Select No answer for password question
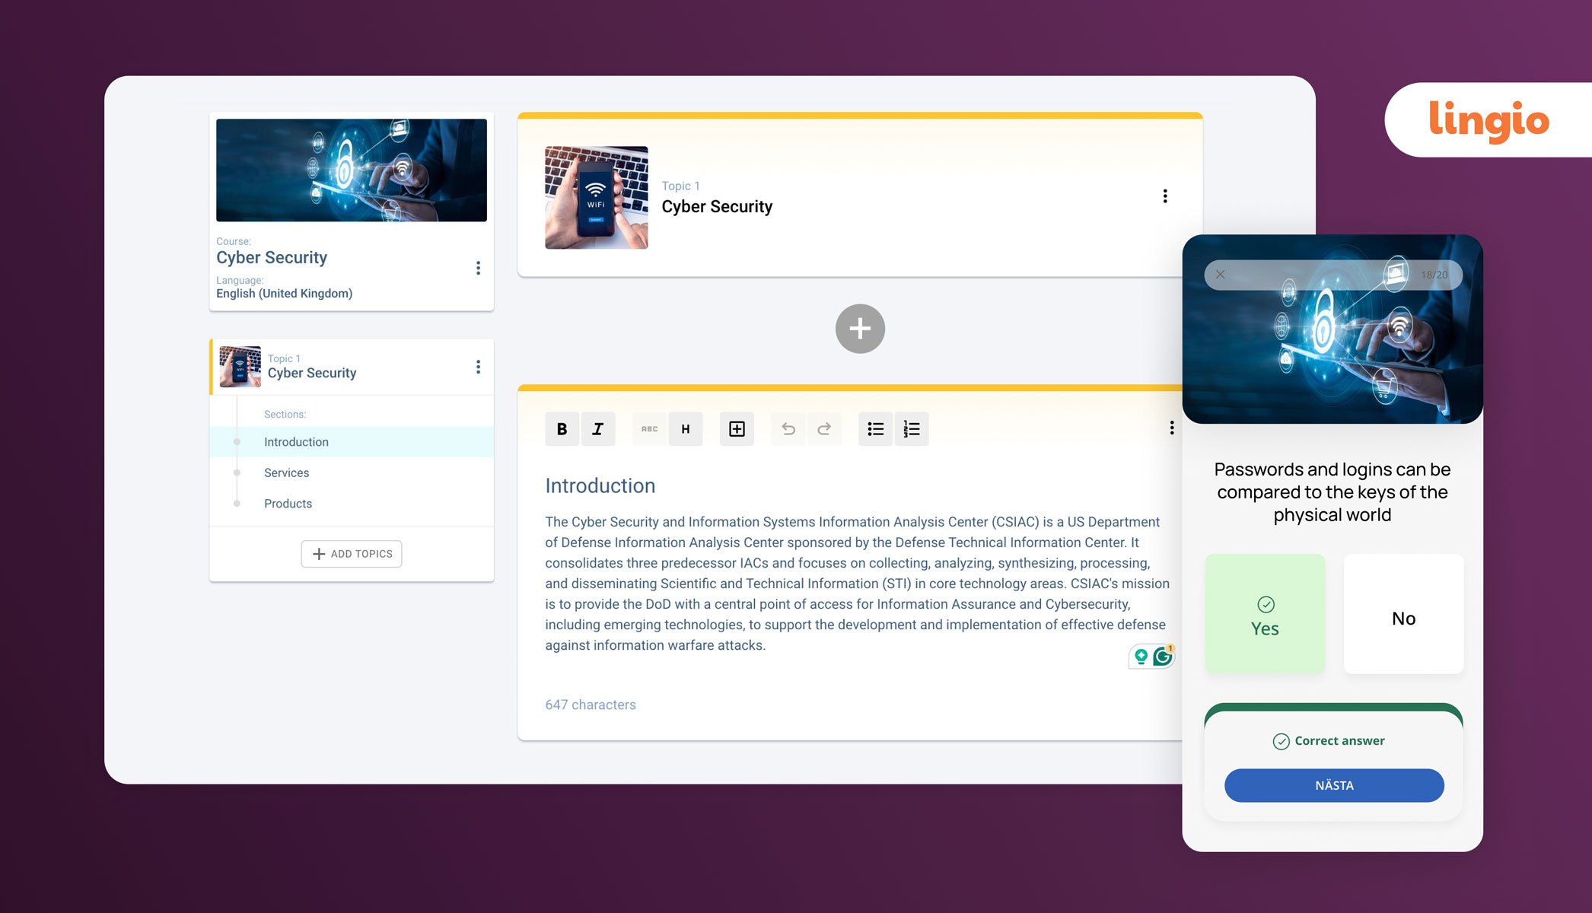1592x913 pixels. pos(1403,617)
